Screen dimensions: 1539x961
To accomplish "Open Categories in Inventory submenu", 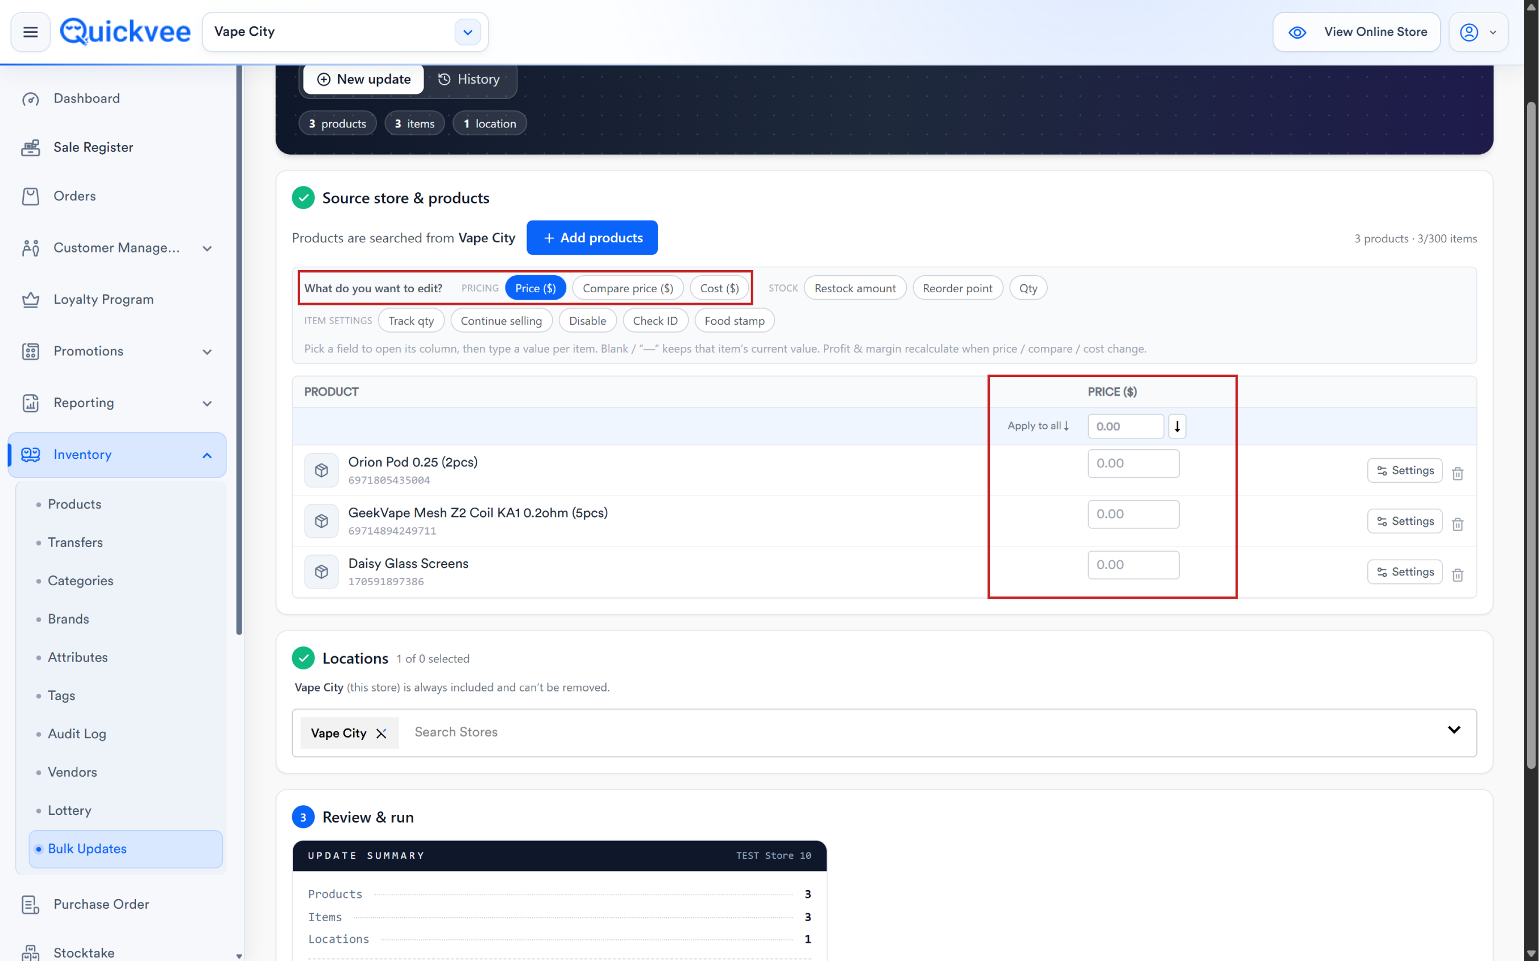I will tap(81, 581).
